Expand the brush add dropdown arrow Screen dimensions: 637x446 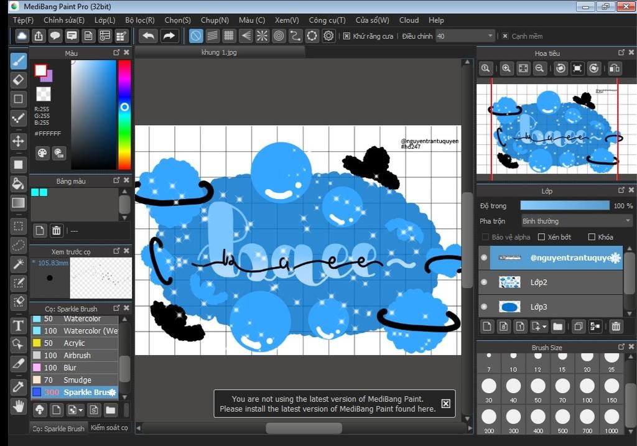[x=80, y=411]
